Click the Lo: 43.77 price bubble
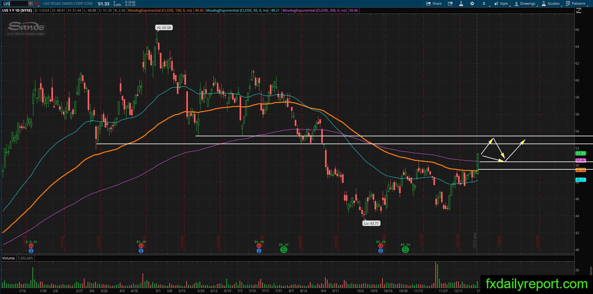593x294 pixels. click(371, 223)
